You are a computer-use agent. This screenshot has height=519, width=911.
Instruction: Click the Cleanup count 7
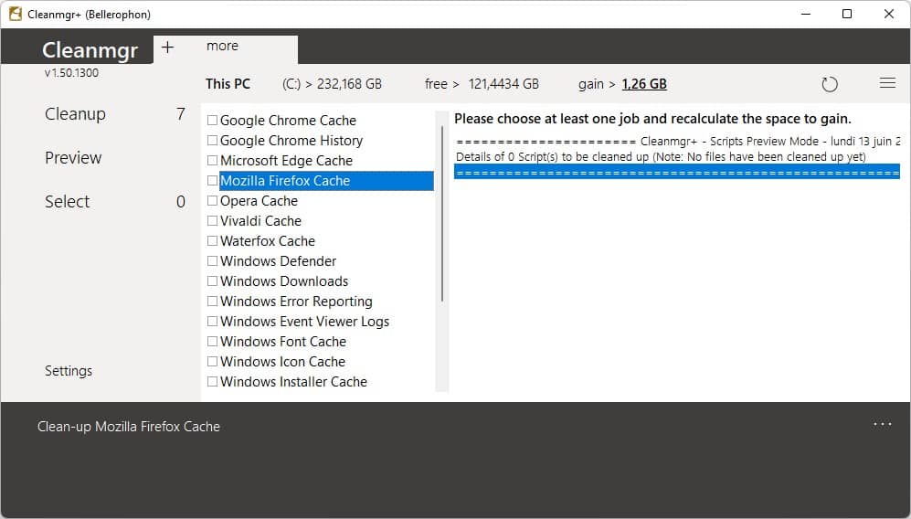181,114
